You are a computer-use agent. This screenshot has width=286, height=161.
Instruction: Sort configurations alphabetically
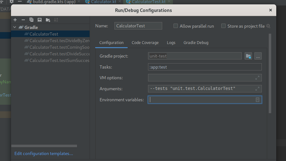(x=56, y=20)
